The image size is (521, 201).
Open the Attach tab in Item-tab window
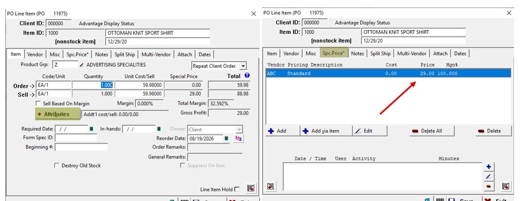pos(184,54)
